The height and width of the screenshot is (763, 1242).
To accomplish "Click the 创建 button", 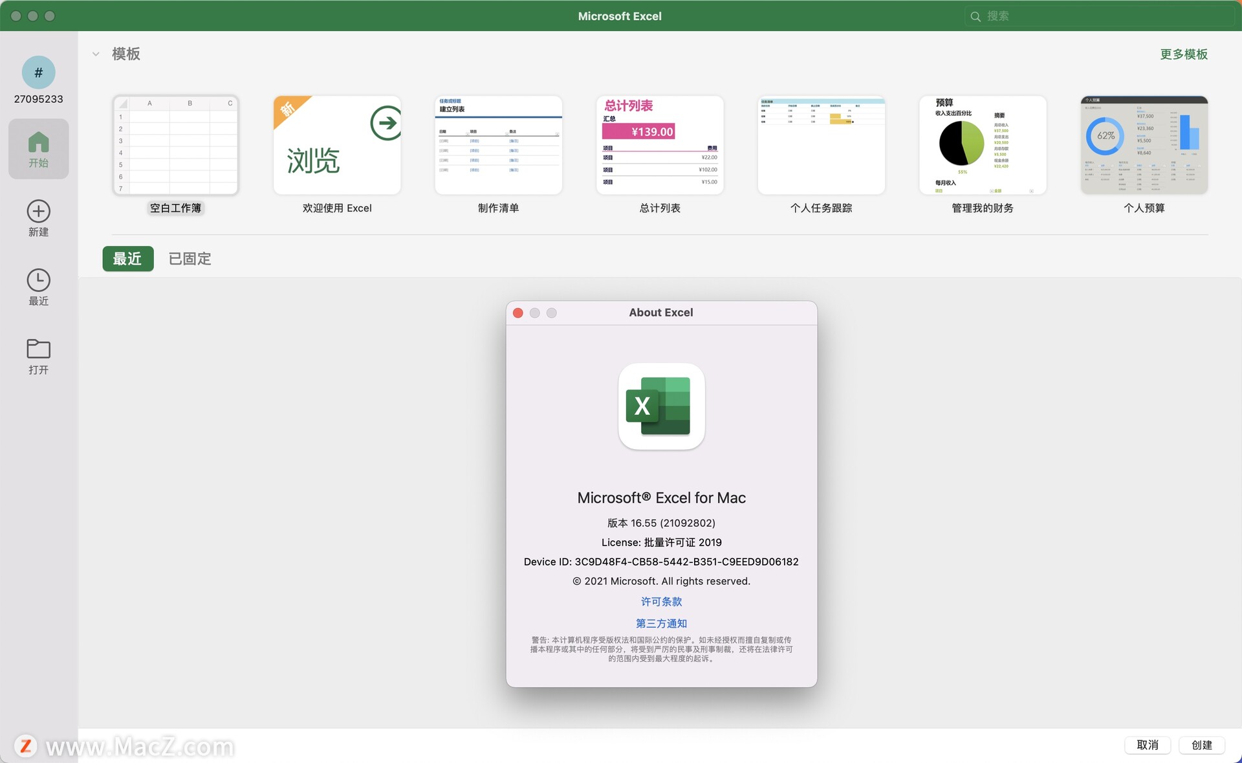I will click(1202, 745).
